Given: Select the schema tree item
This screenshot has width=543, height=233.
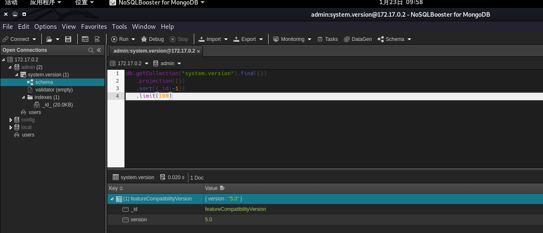Looking at the screenshot, I should click(52, 82).
